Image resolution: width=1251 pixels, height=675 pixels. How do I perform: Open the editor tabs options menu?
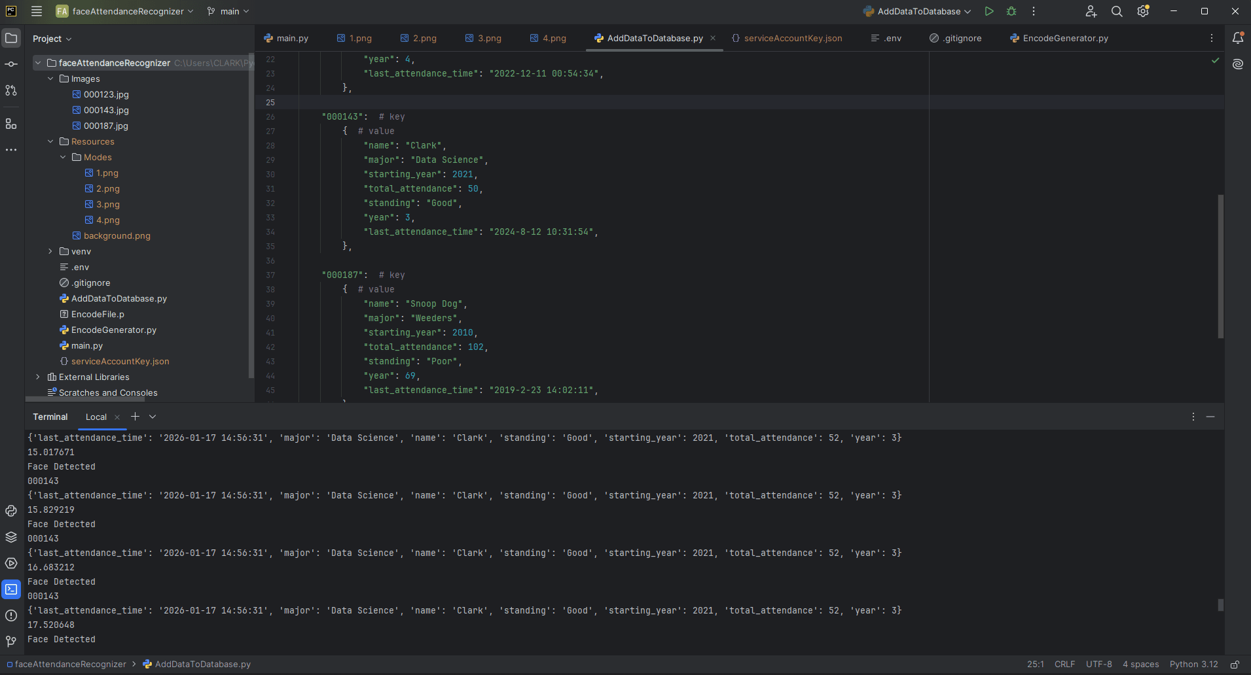[x=1212, y=38]
